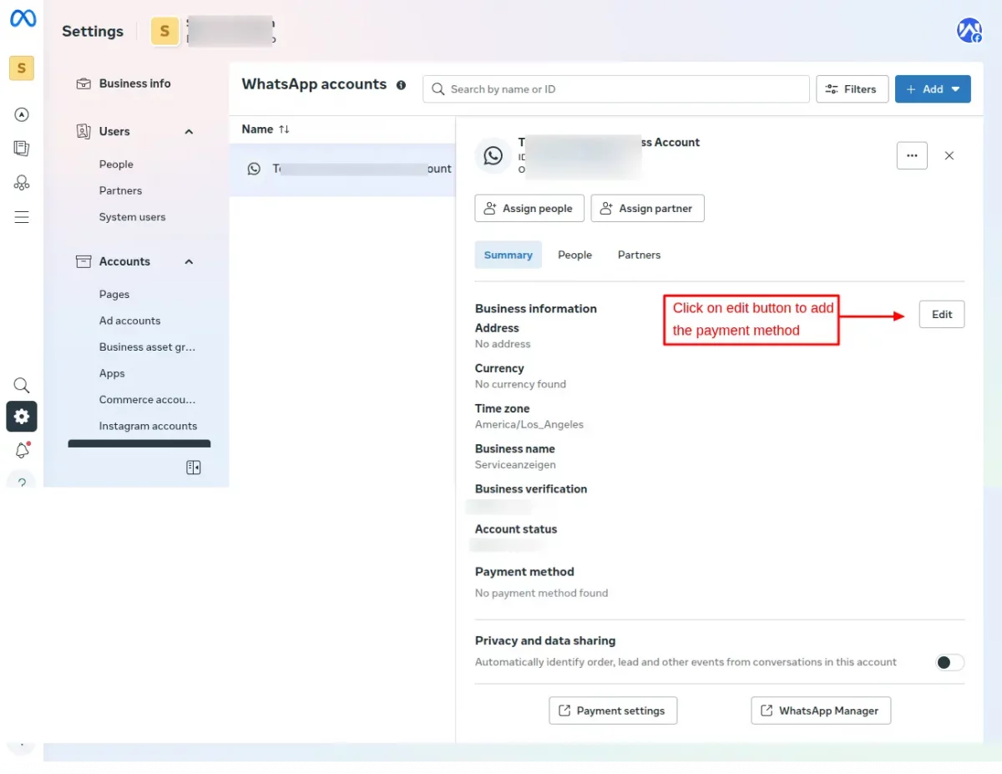Open the compass icon in the left rail

coord(22,114)
